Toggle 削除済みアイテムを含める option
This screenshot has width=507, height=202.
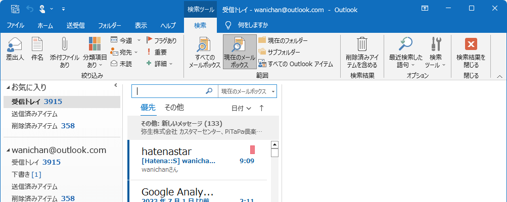(362, 53)
